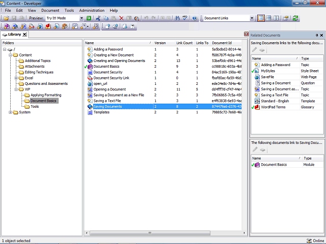The height and width of the screenshot is (244, 326).
Task: Click the properties pane icon beside layout buttons
Action: point(286,18)
